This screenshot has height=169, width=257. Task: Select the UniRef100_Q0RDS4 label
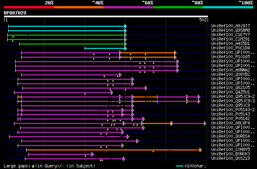(x=230, y=136)
